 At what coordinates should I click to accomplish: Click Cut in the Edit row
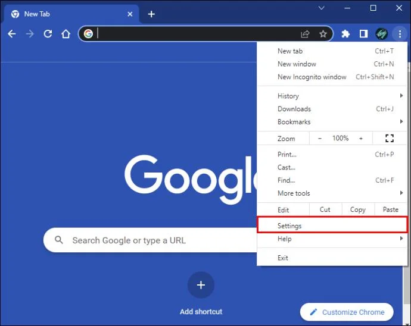pos(325,209)
